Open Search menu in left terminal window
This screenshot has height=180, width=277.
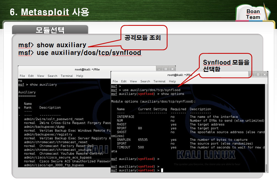point(53,76)
